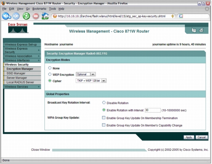Image resolution: width=212 pixels, height=164 pixels.
Task: Click the green Reload page icon
Action: tap(26, 16)
